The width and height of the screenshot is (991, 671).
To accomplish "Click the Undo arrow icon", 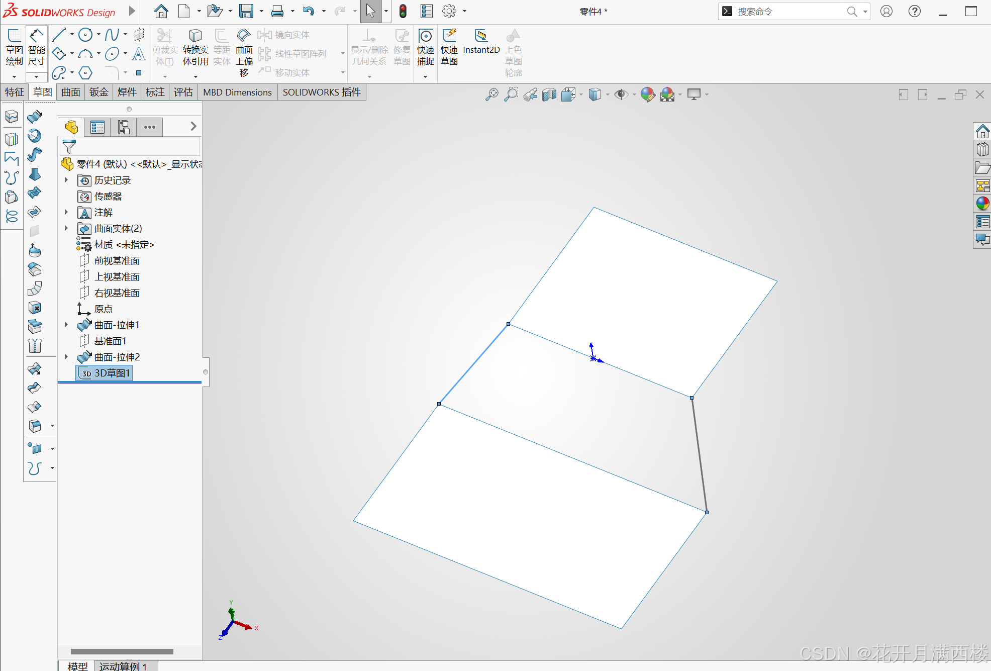I will [x=309, y=11].
